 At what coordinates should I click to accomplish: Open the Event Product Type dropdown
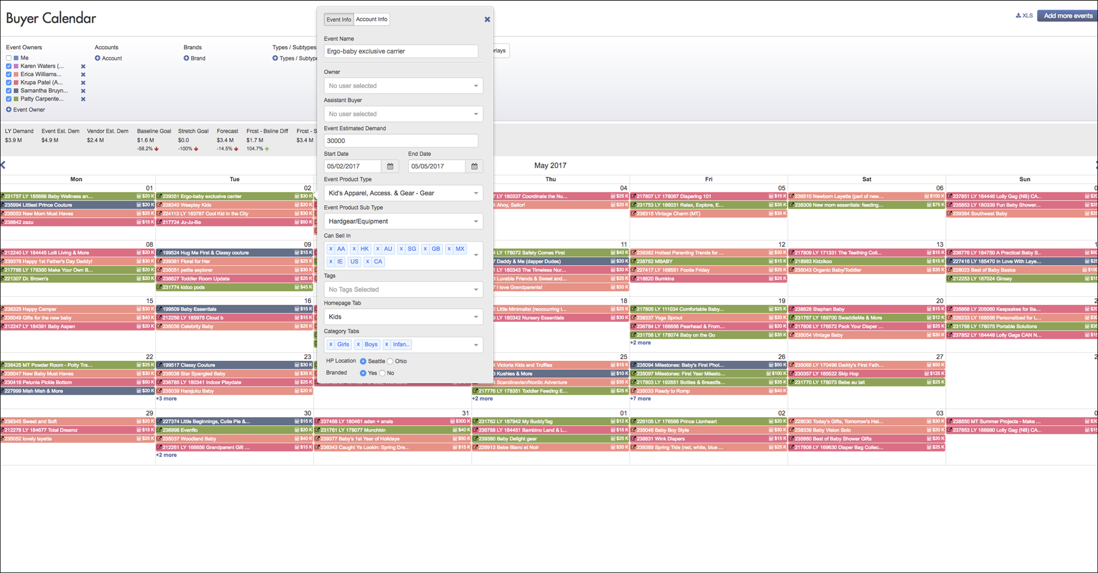pyautogui.click(x=403, y=193)
